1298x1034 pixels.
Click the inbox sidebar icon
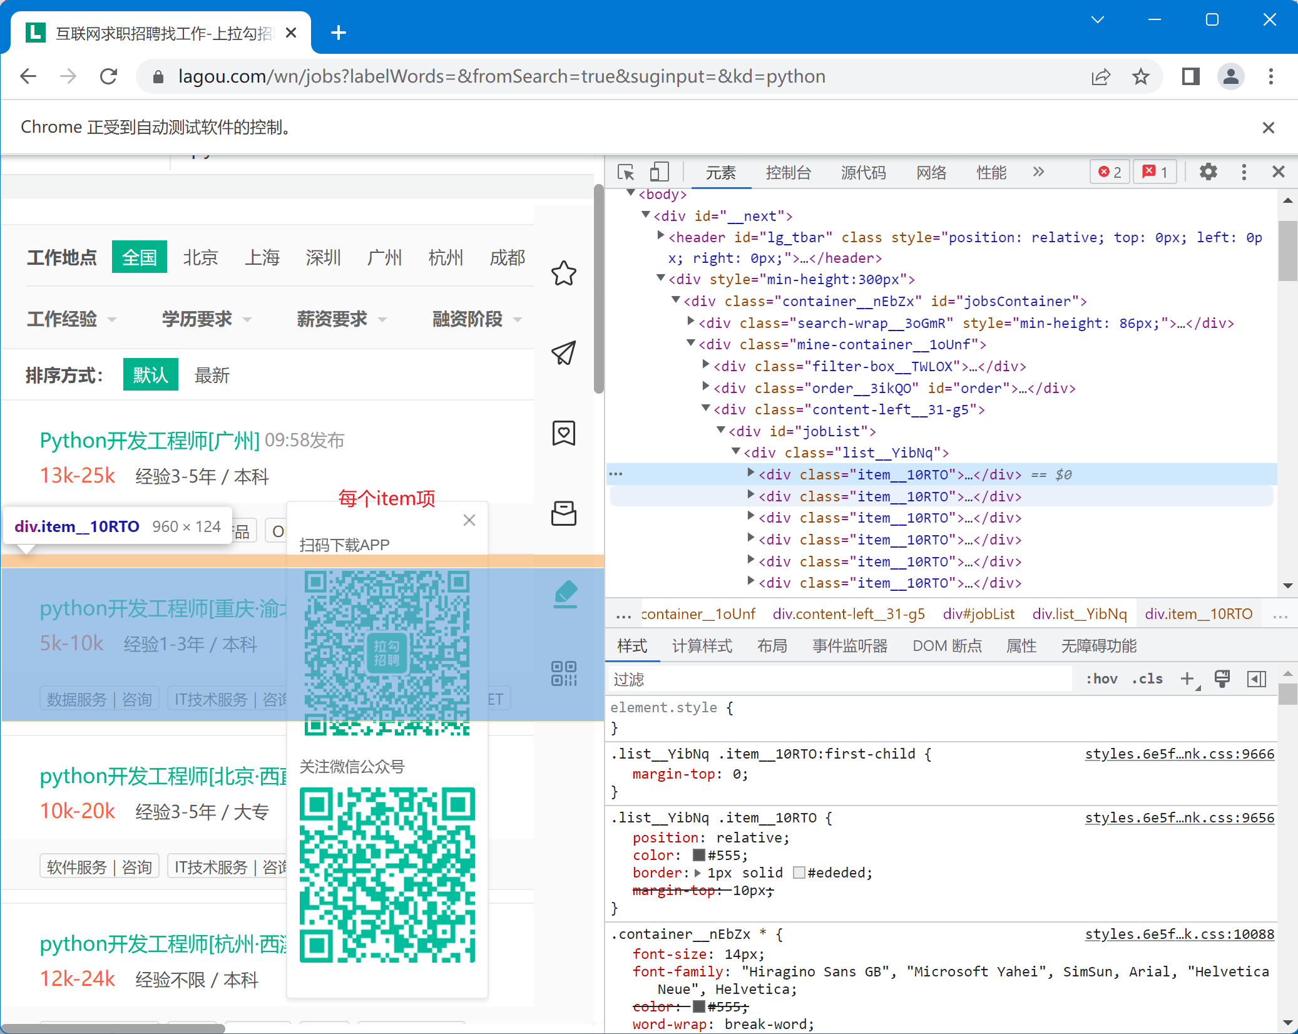tap(564, 513)
